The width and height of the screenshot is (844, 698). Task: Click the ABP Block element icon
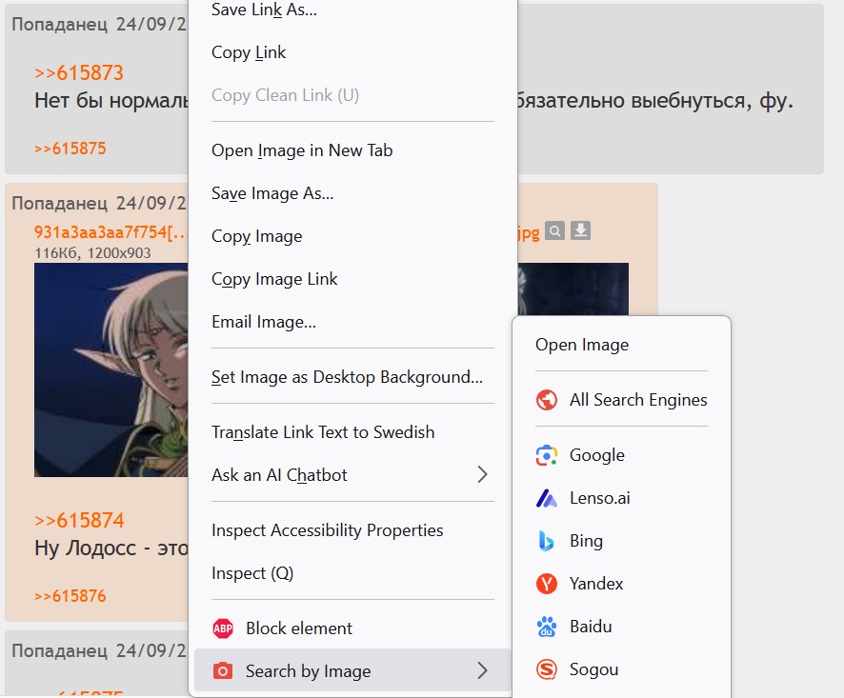click(223, 628)
